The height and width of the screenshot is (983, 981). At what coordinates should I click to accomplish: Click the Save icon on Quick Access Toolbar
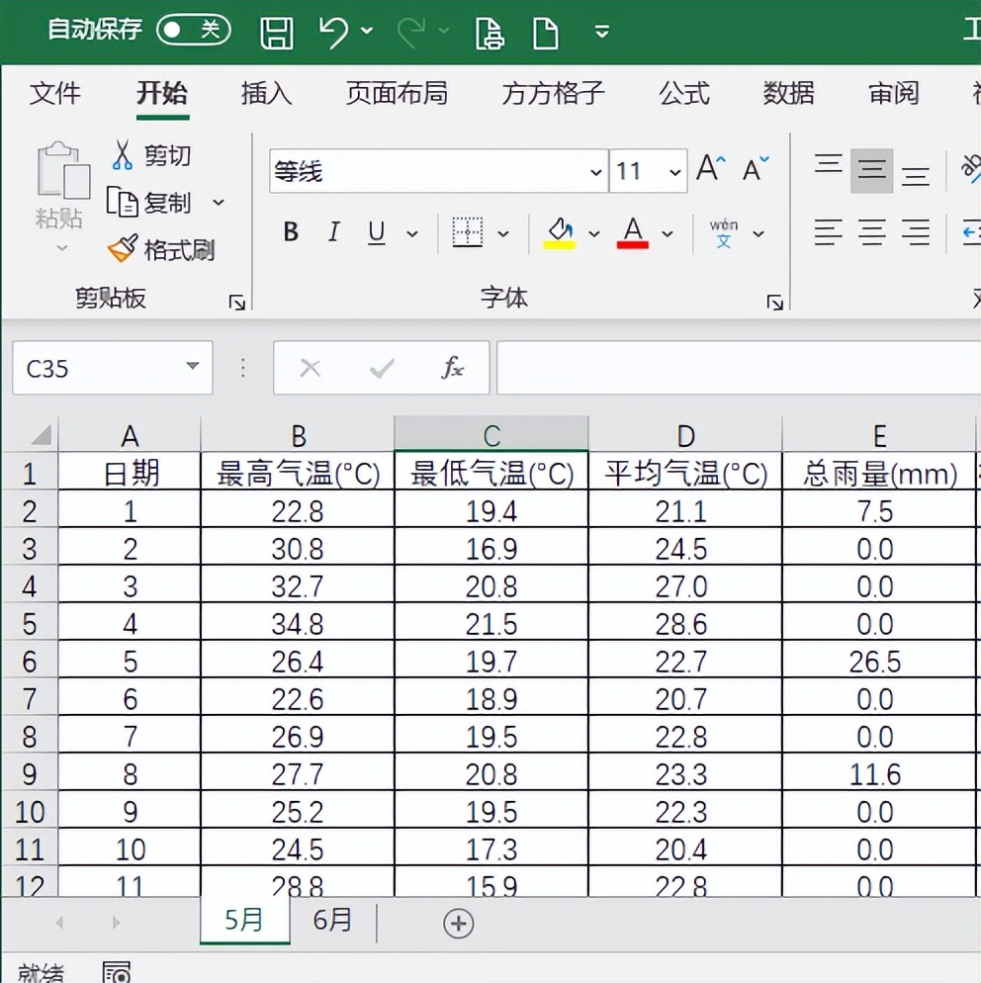(x=276, y=31)
